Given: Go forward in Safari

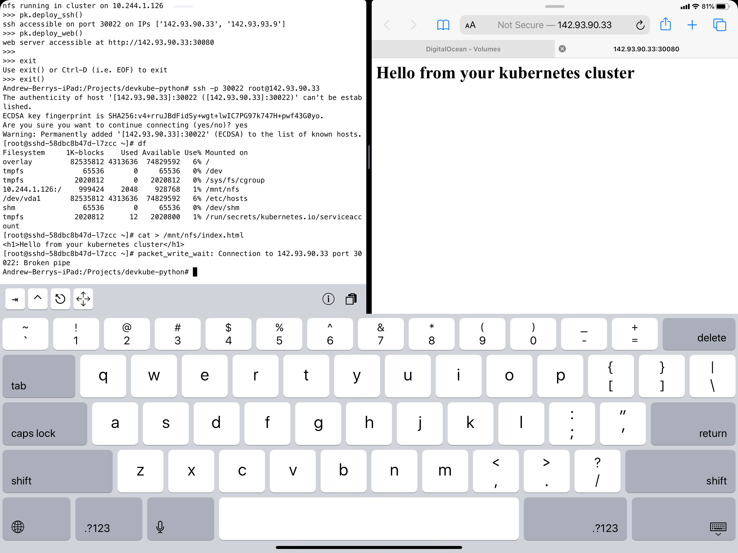Looking at the screenshot, I should 413,25.
